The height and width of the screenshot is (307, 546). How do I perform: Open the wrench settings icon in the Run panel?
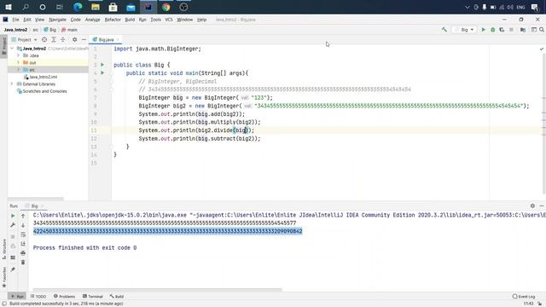point(13,225)
